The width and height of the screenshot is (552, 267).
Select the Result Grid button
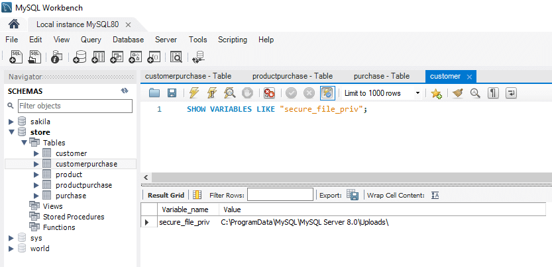coord(166,196)
